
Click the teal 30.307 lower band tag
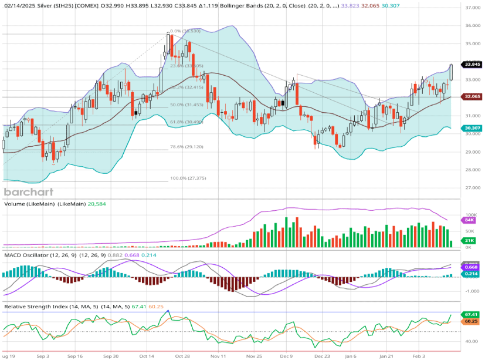point(472,127)
